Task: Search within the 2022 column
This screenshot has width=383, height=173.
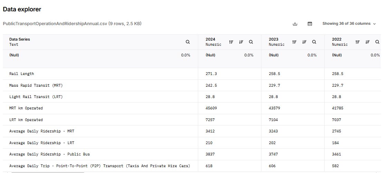Action: [x=377, y=42]
